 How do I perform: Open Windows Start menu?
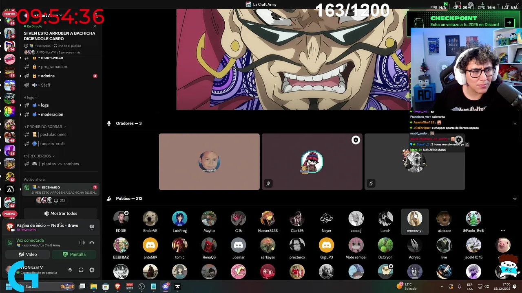click(x=9, y=286)
